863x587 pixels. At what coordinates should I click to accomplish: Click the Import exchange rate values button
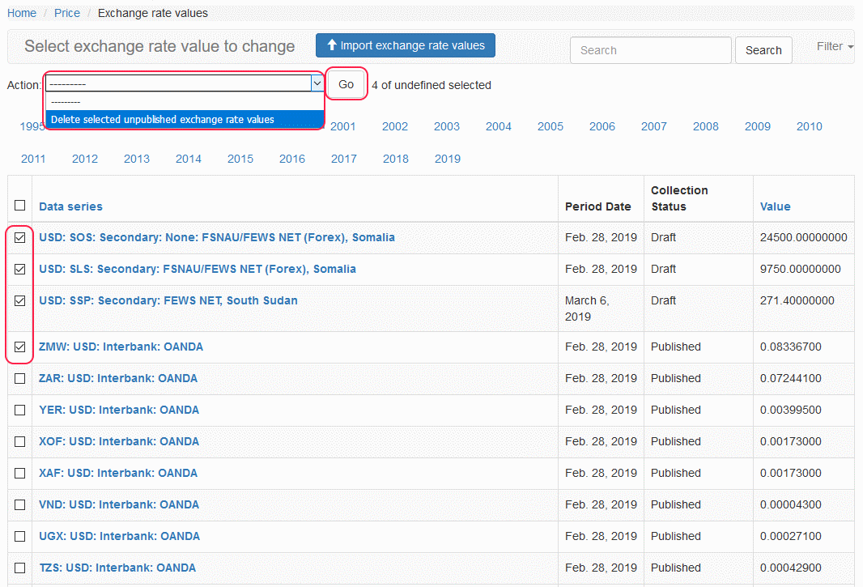click(x=405, y=45)
